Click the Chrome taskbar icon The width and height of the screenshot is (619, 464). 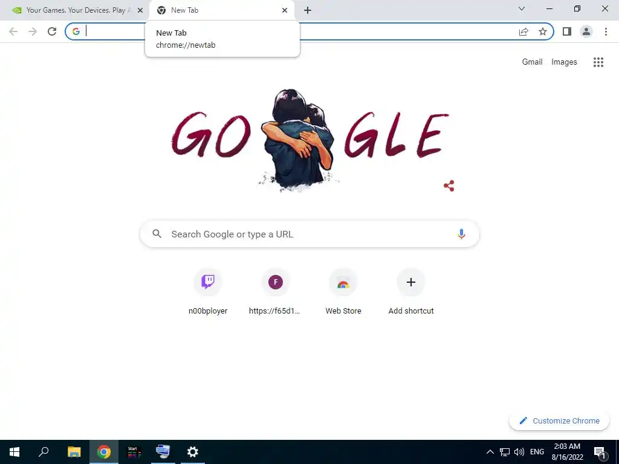[104, 452]
